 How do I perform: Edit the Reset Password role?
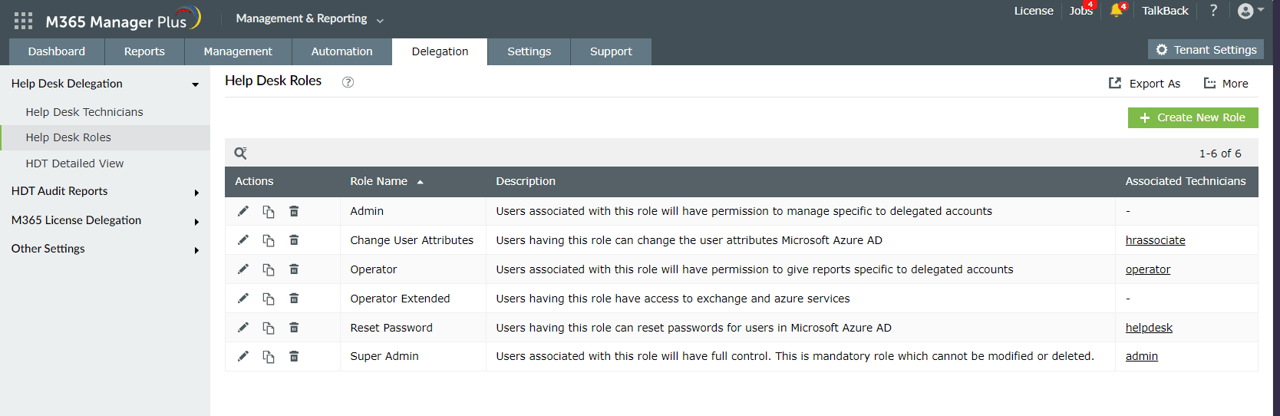(243, 328)
